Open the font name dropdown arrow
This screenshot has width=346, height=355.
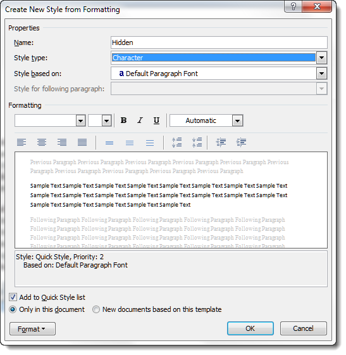(80, 120)
